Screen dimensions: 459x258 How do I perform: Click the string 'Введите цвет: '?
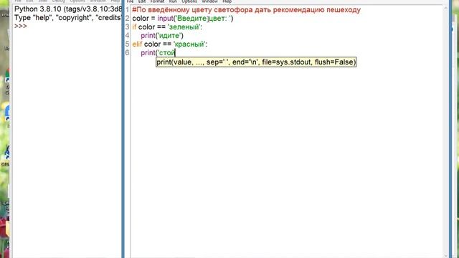coord(203,19)
